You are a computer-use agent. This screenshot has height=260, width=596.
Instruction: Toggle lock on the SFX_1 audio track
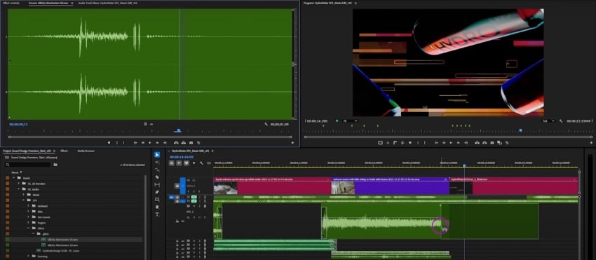coord(177,221)
